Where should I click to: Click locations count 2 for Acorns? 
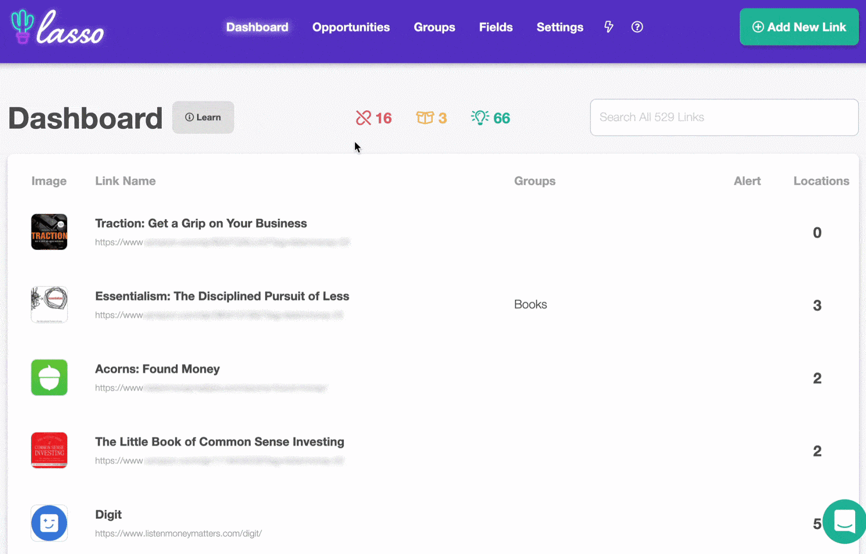[817, 378]
